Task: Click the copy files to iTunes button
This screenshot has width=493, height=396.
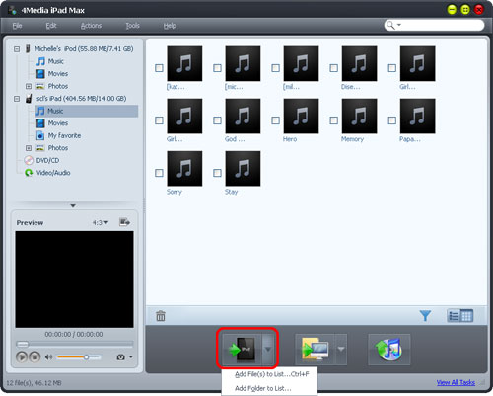Action: coord(389,350)
